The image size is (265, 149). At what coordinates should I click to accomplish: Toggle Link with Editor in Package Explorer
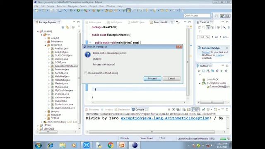click(67, 27)
